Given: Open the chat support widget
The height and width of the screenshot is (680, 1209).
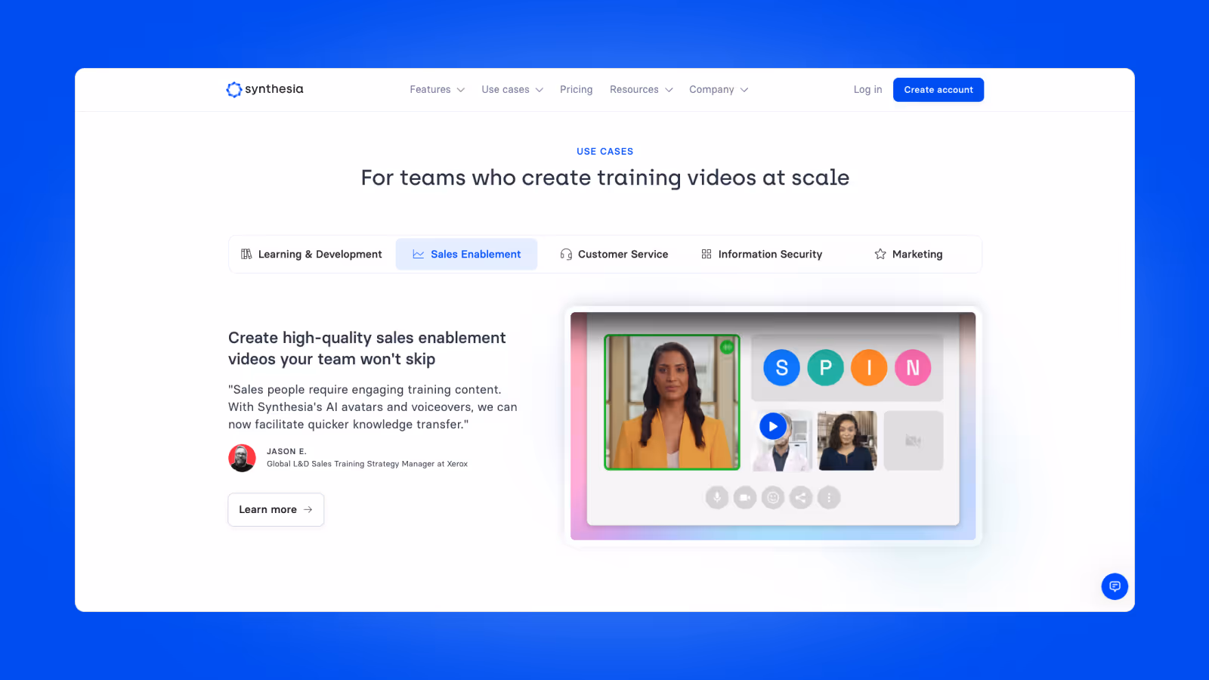Looking at the screenshot, I should (1115, 586).
